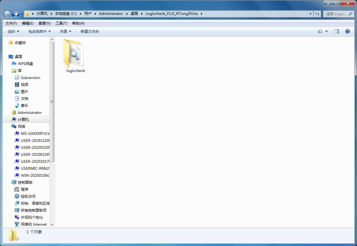Go back with the Back arrow
The height and width of the screenshot is (246, 357).
7,14
